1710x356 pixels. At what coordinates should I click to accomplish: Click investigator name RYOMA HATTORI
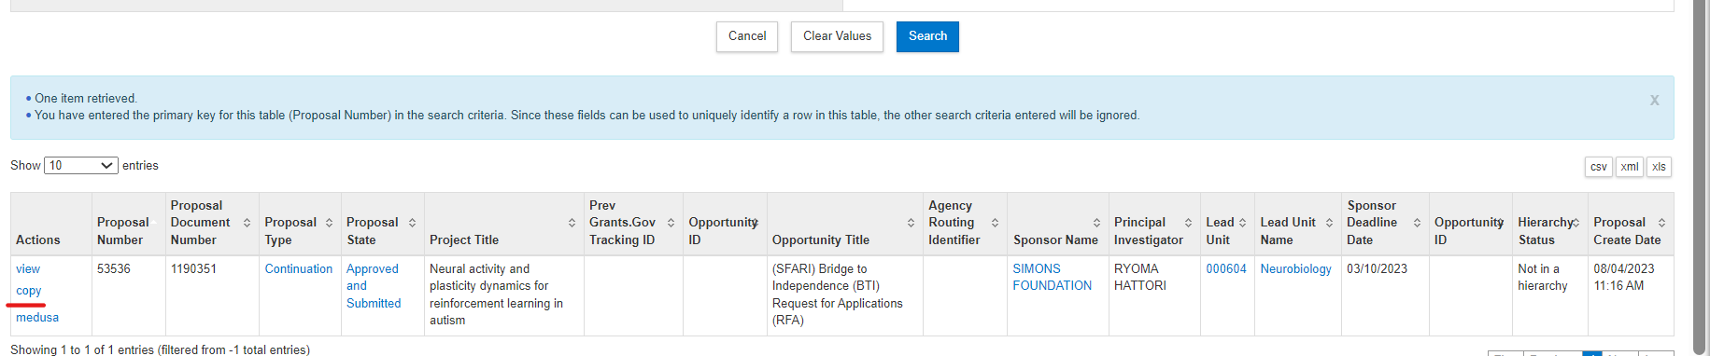[x=1140, y=277]
